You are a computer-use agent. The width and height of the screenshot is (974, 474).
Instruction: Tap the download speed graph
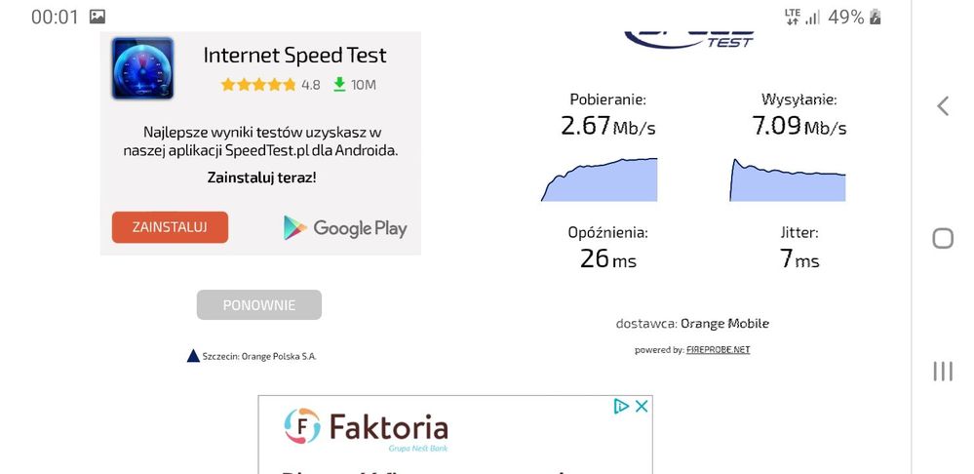coord(599,179)
